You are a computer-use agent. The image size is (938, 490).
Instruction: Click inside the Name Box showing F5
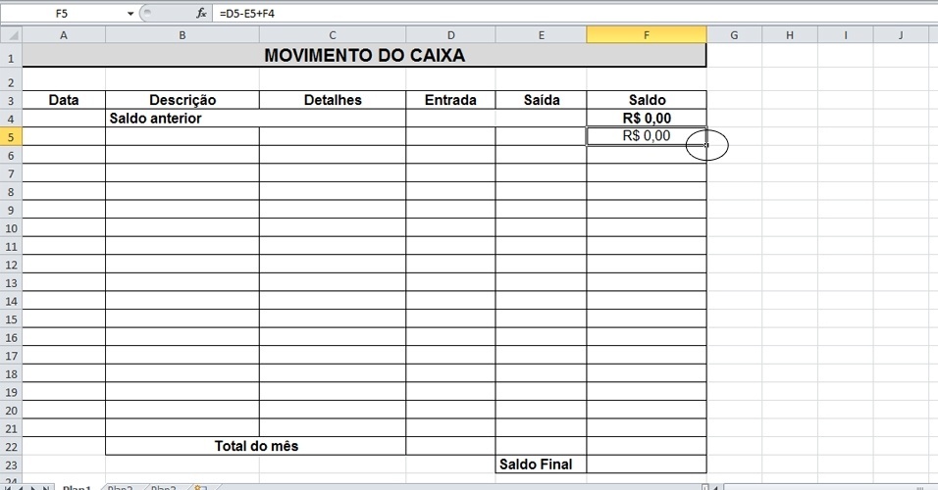coord(62,13)
